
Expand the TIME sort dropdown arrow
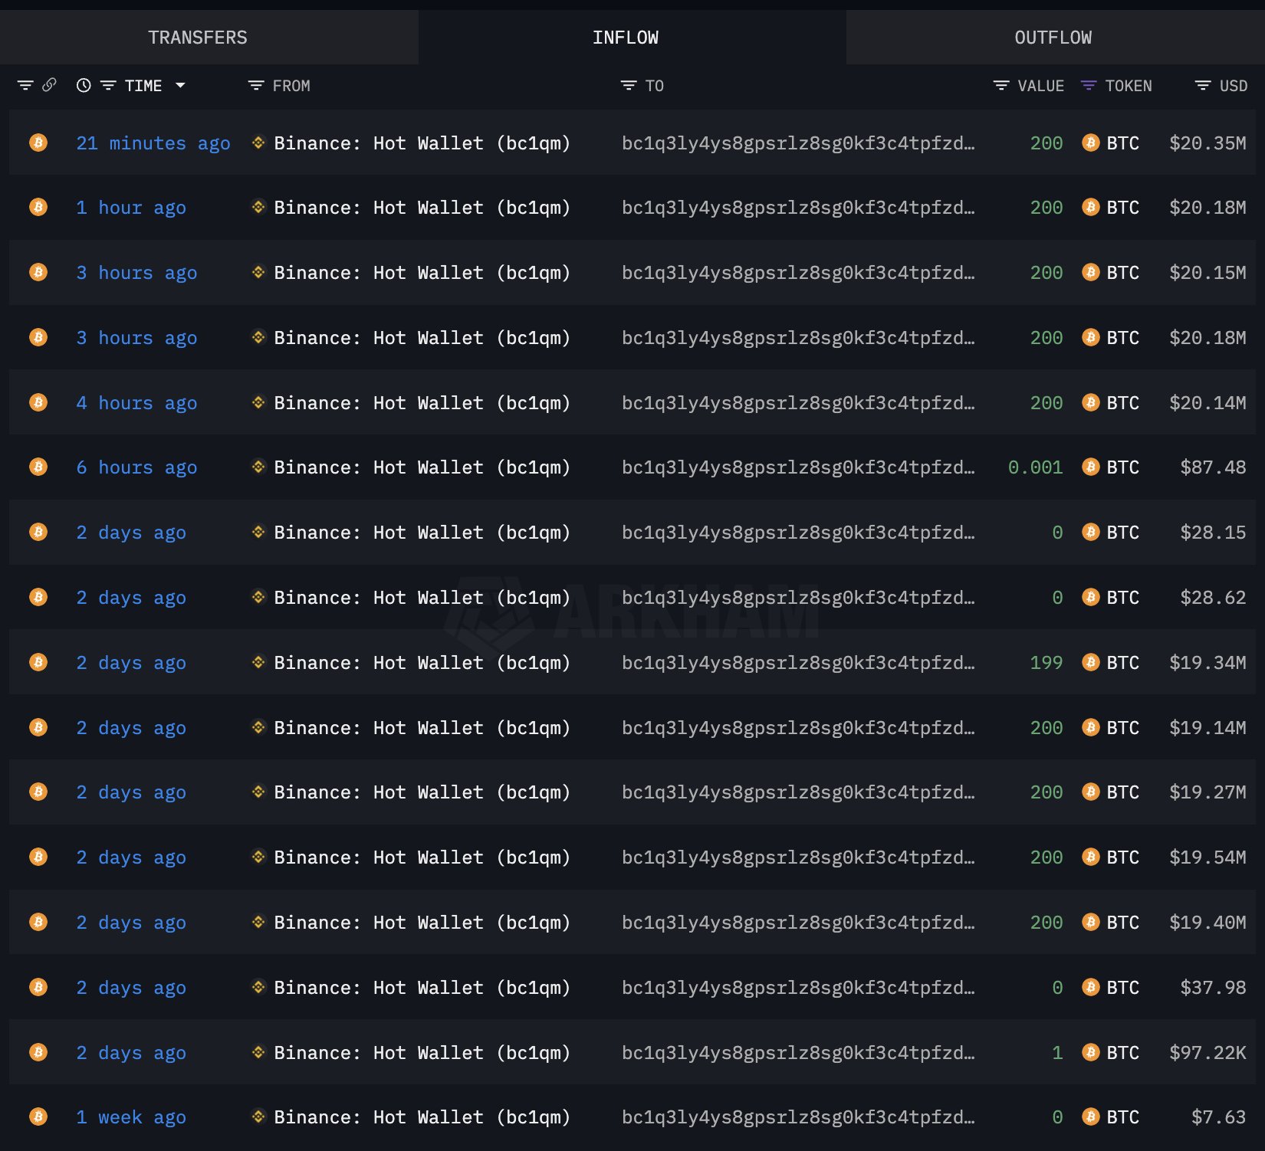point(180,85)
